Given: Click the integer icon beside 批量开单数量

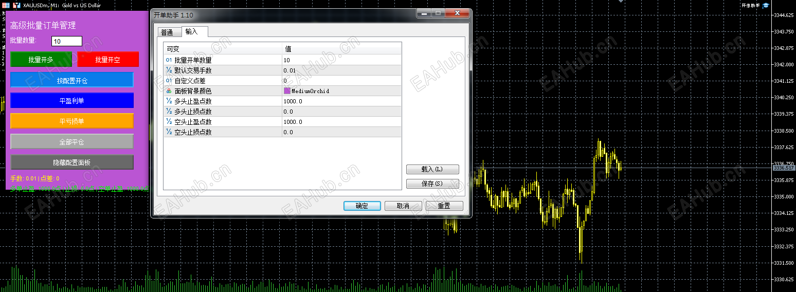Looking at the screenshot, I should (169, 60).
